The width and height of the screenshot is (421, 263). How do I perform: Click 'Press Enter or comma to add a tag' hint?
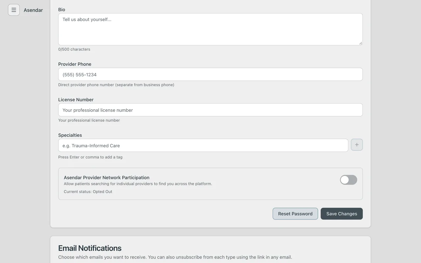(90, 157)
